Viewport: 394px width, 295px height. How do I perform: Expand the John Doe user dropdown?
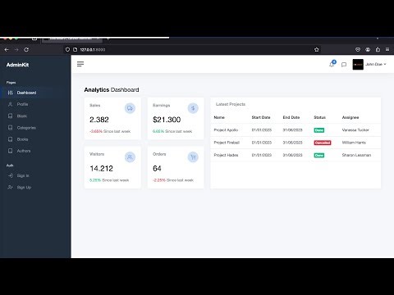376,64
